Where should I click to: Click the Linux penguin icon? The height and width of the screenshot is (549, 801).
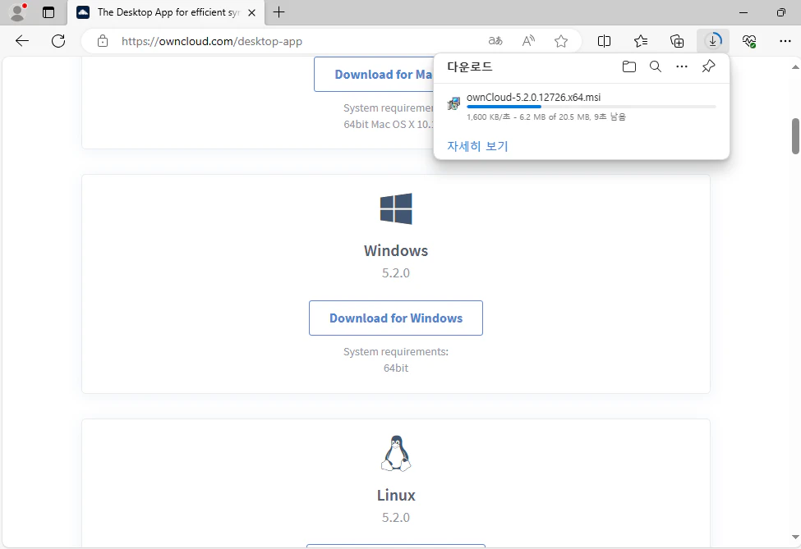tap(396, 453)
